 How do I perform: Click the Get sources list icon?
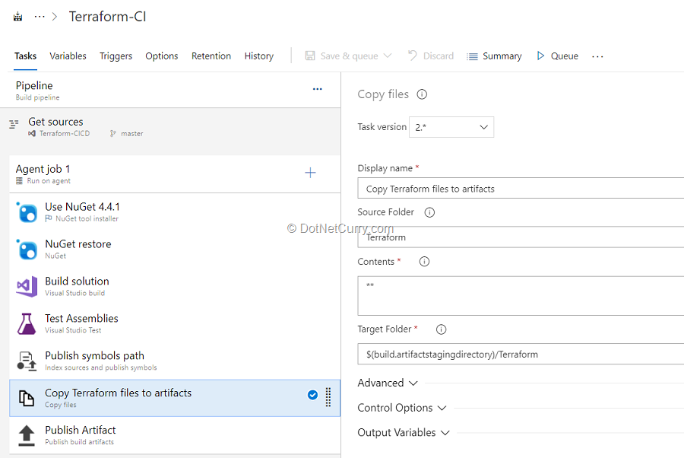coord(14,124)
